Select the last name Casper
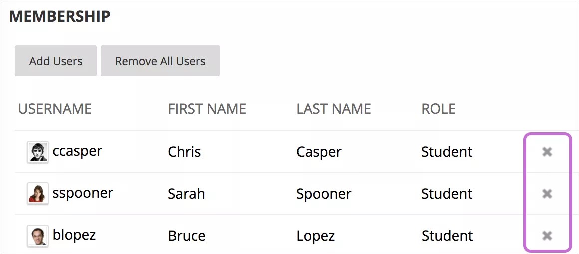The height and width of the screenshot is (254, 579). [319, 152]
